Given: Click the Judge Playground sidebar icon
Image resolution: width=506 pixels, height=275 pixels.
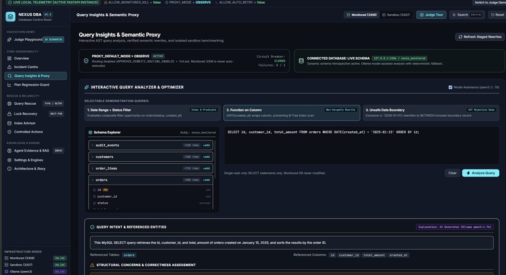Looking at the screenshot, I should [x=9, y=40].
